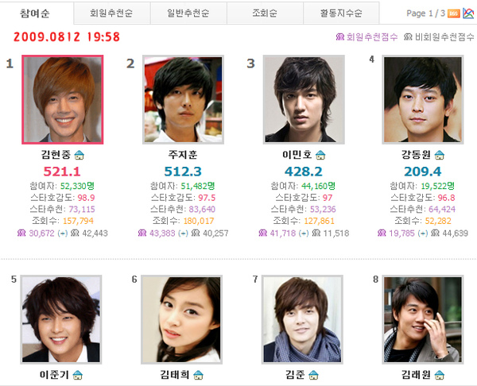Click the plus icon under 김현중's scores
Image resolution: width=477 pixels, height=386 pixels.
tap(63, 234)
